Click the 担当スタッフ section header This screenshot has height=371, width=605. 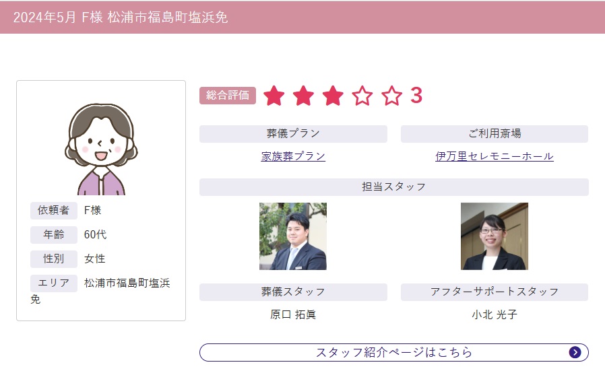coord(394,187)
